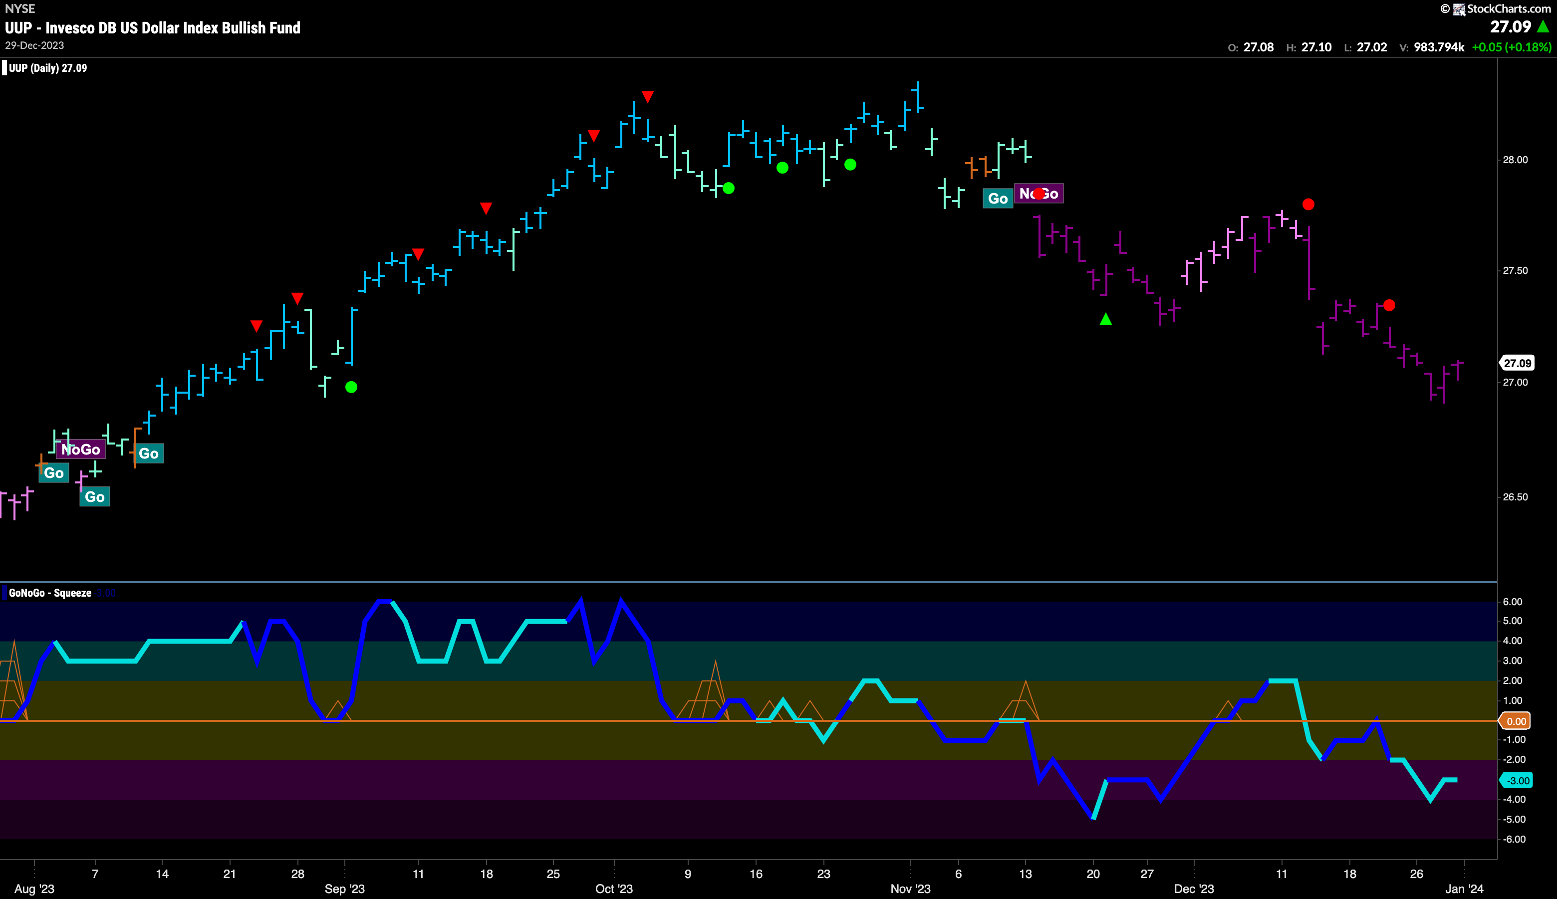Click the UUP (Daily) 27.09 legend label

[47, 68]
